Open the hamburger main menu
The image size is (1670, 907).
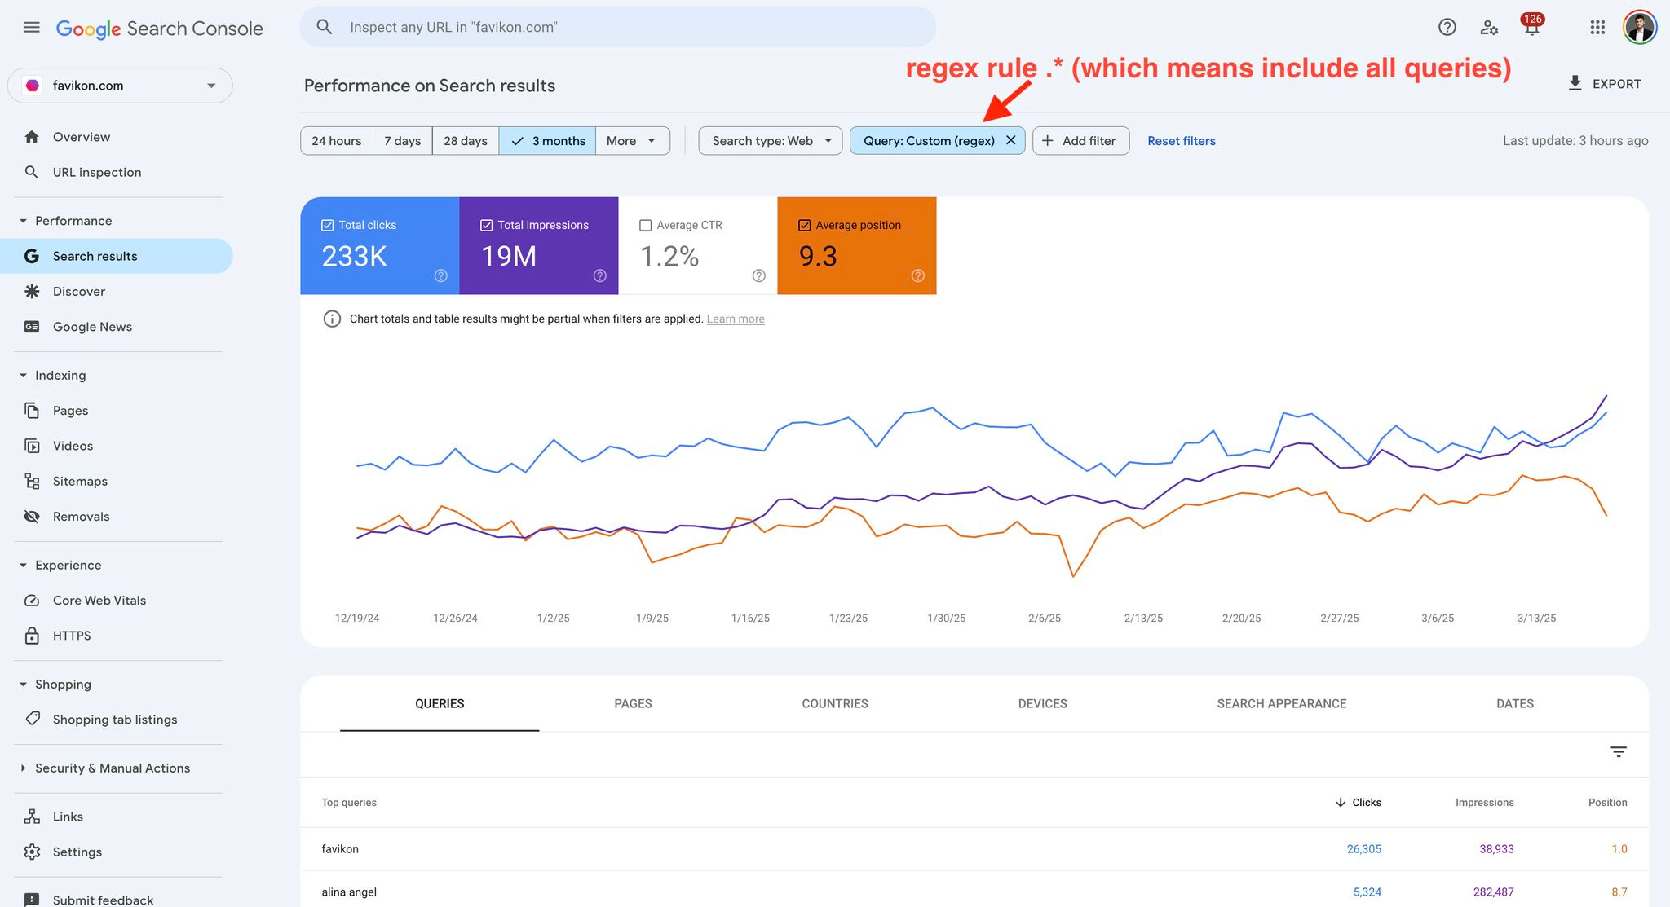[x=31, y=28]
